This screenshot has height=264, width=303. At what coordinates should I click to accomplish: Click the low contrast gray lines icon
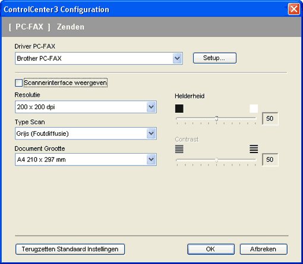(179, 149)
